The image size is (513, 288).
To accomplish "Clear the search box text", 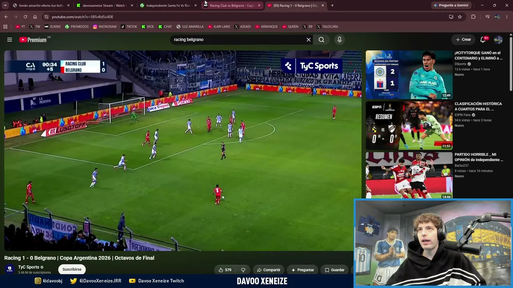I will [x=309, y=40].
